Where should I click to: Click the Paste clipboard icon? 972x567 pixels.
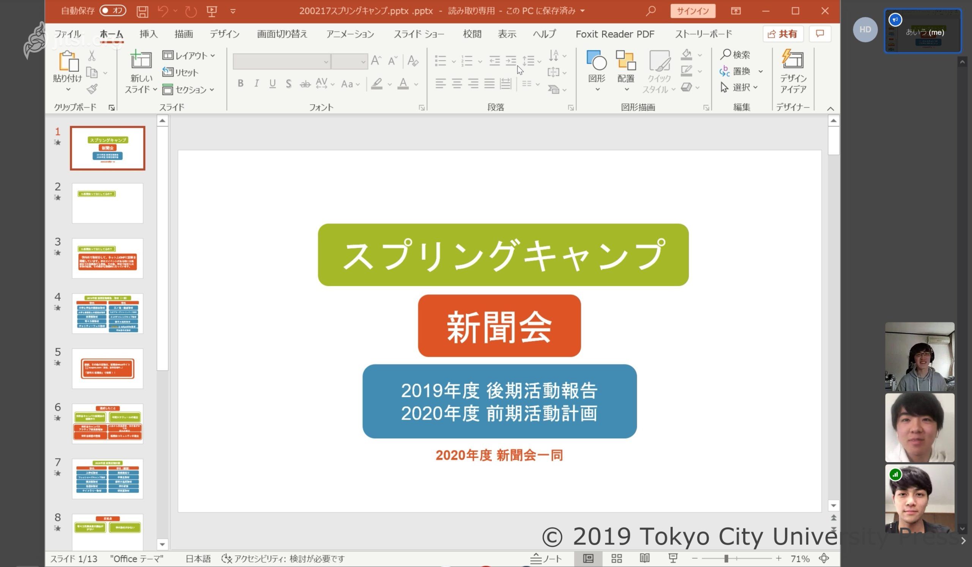[x=68, y=61]
